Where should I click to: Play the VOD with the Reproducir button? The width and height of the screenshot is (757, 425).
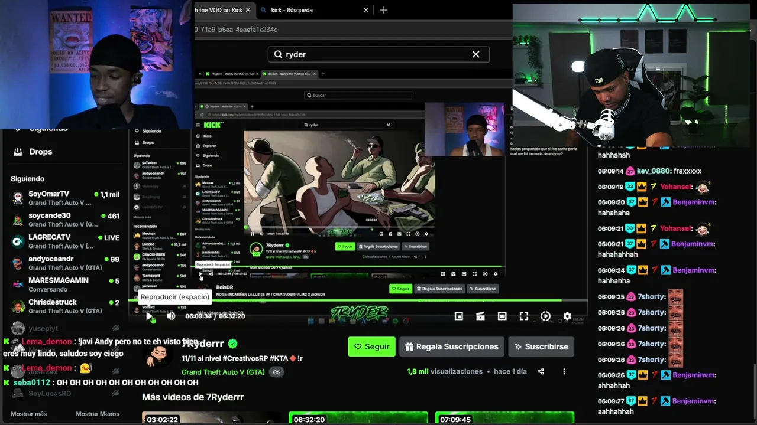149,316
